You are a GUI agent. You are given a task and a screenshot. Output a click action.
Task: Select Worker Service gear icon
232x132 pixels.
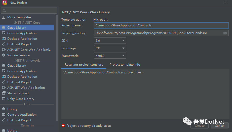(x=4, y=55)
